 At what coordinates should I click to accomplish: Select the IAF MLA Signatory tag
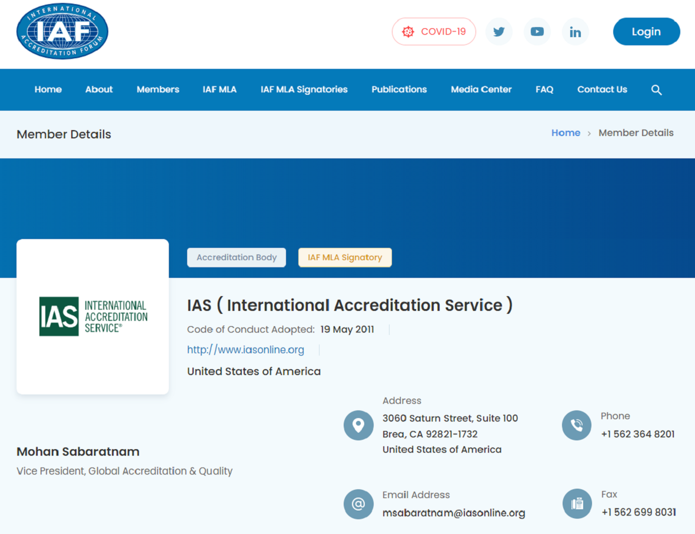345,257
